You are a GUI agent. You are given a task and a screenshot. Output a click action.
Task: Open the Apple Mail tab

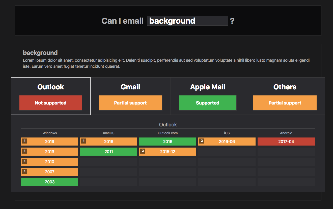pos(208,87)
